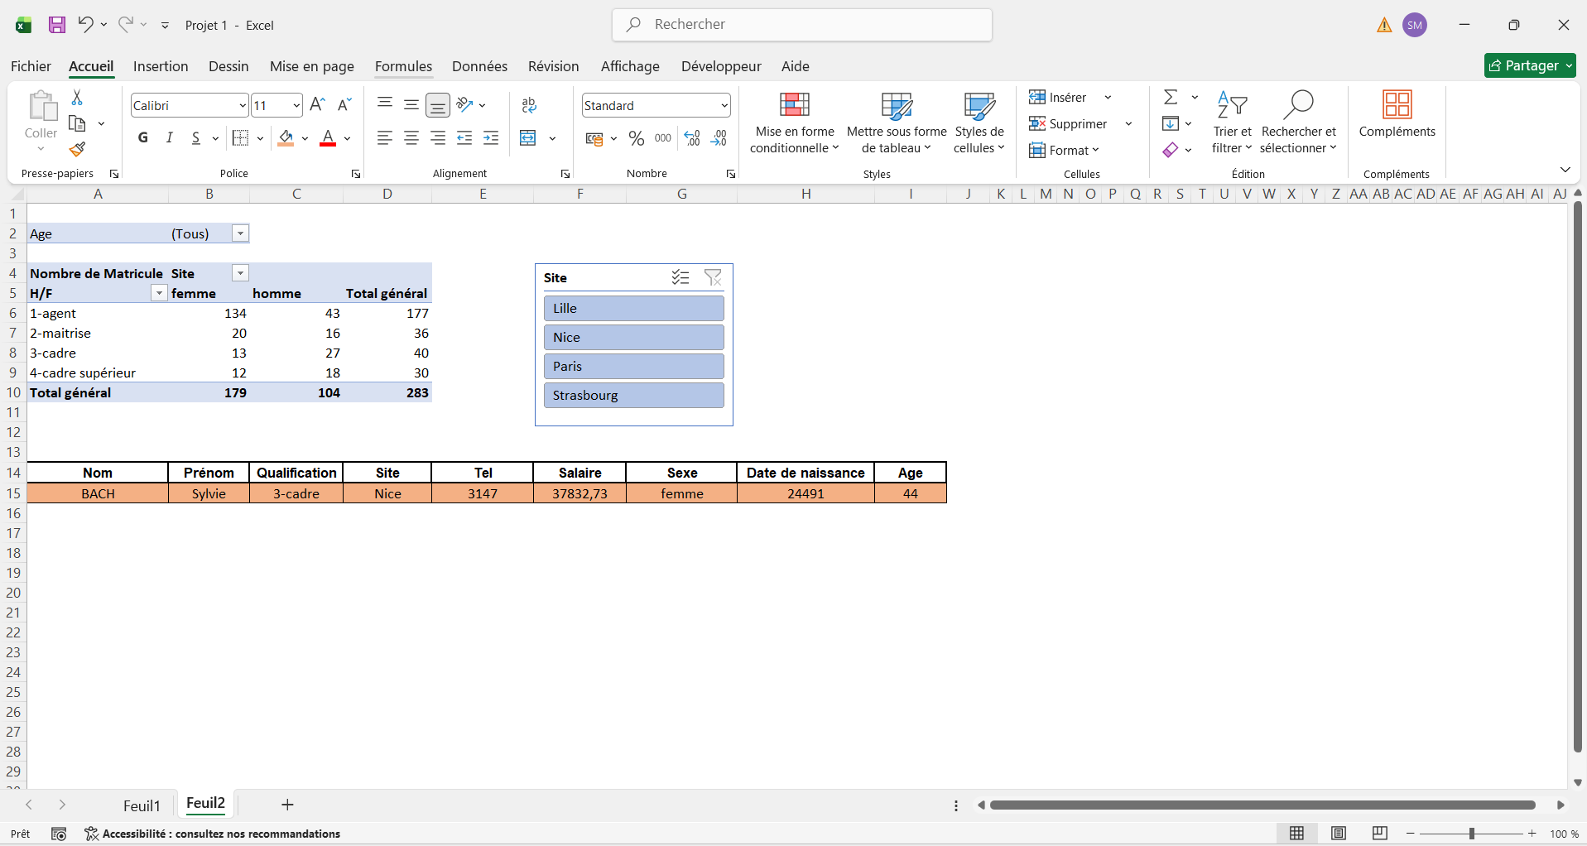Switch to the Feuil1 sheet tab
The height and width of the screenshot is (846, 1587).
[x=142, y=805]
